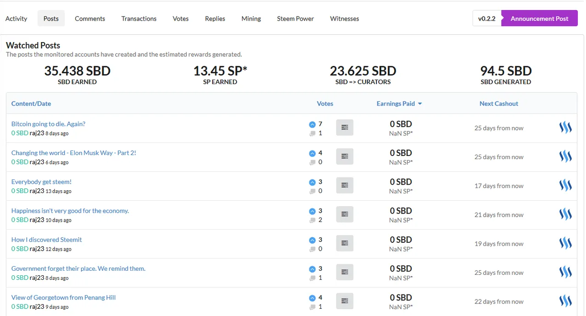Click the 23.625 SBD curators total

[363, 71]
